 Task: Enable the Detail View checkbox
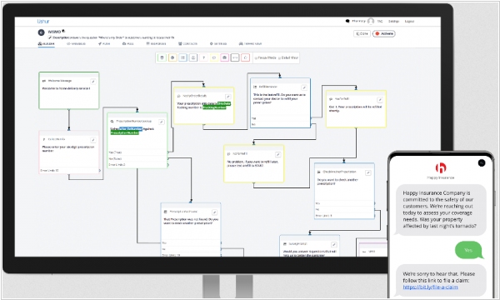(280, 58)
